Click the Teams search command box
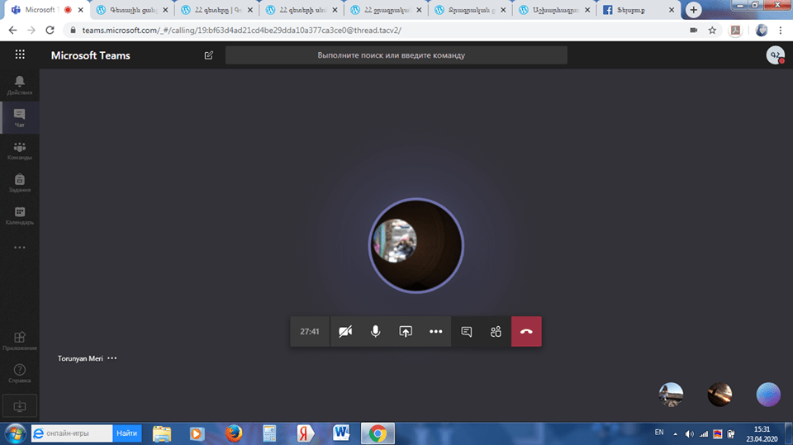 pos(396,55)
